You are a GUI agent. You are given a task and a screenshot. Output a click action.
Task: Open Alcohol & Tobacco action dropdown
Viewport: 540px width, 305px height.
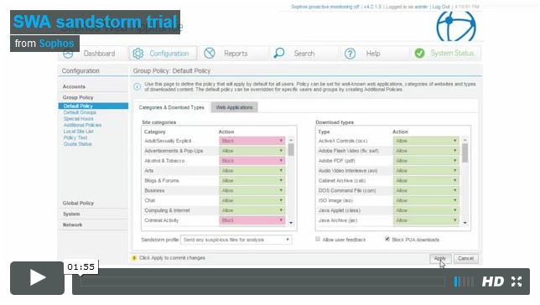252,161
